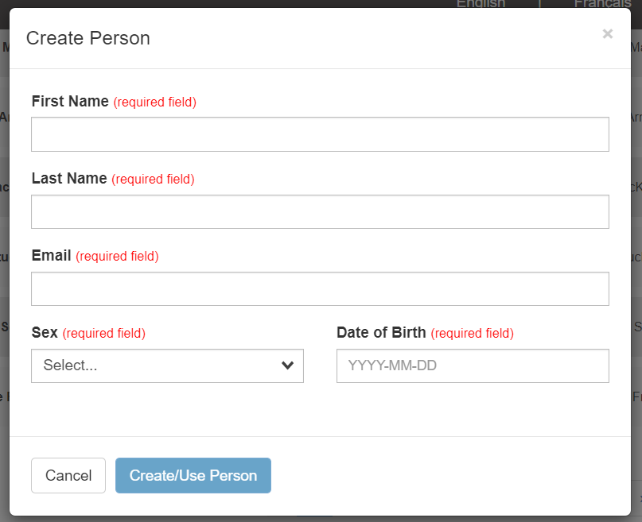
Task: Click the Date of Birth YYYY-MM-DD field
Action: coord(473,365)
